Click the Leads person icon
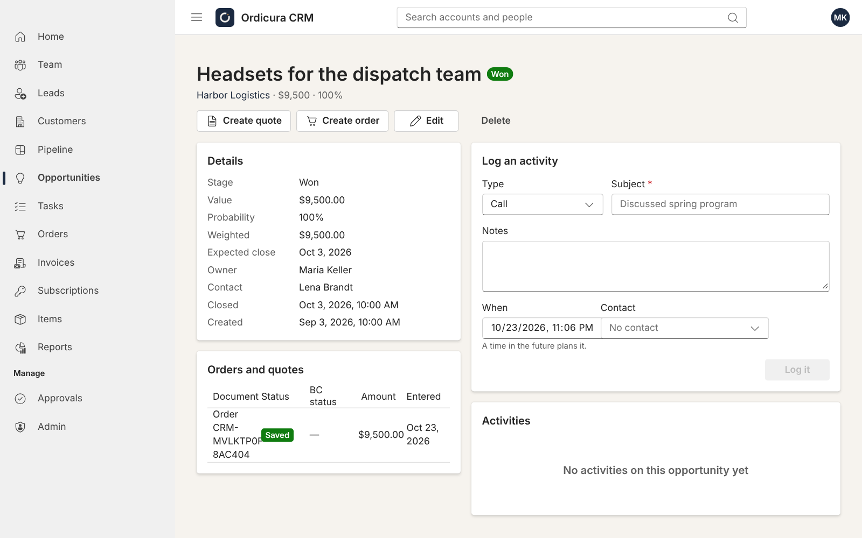Screen dimensions: 862x538 coord(20,94)
